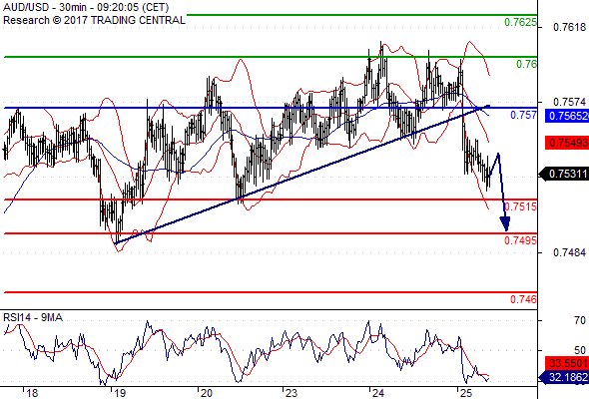Click the 0.7484 price axis value
Viewport: 589px width, 399px height.
tap(569, 252)
